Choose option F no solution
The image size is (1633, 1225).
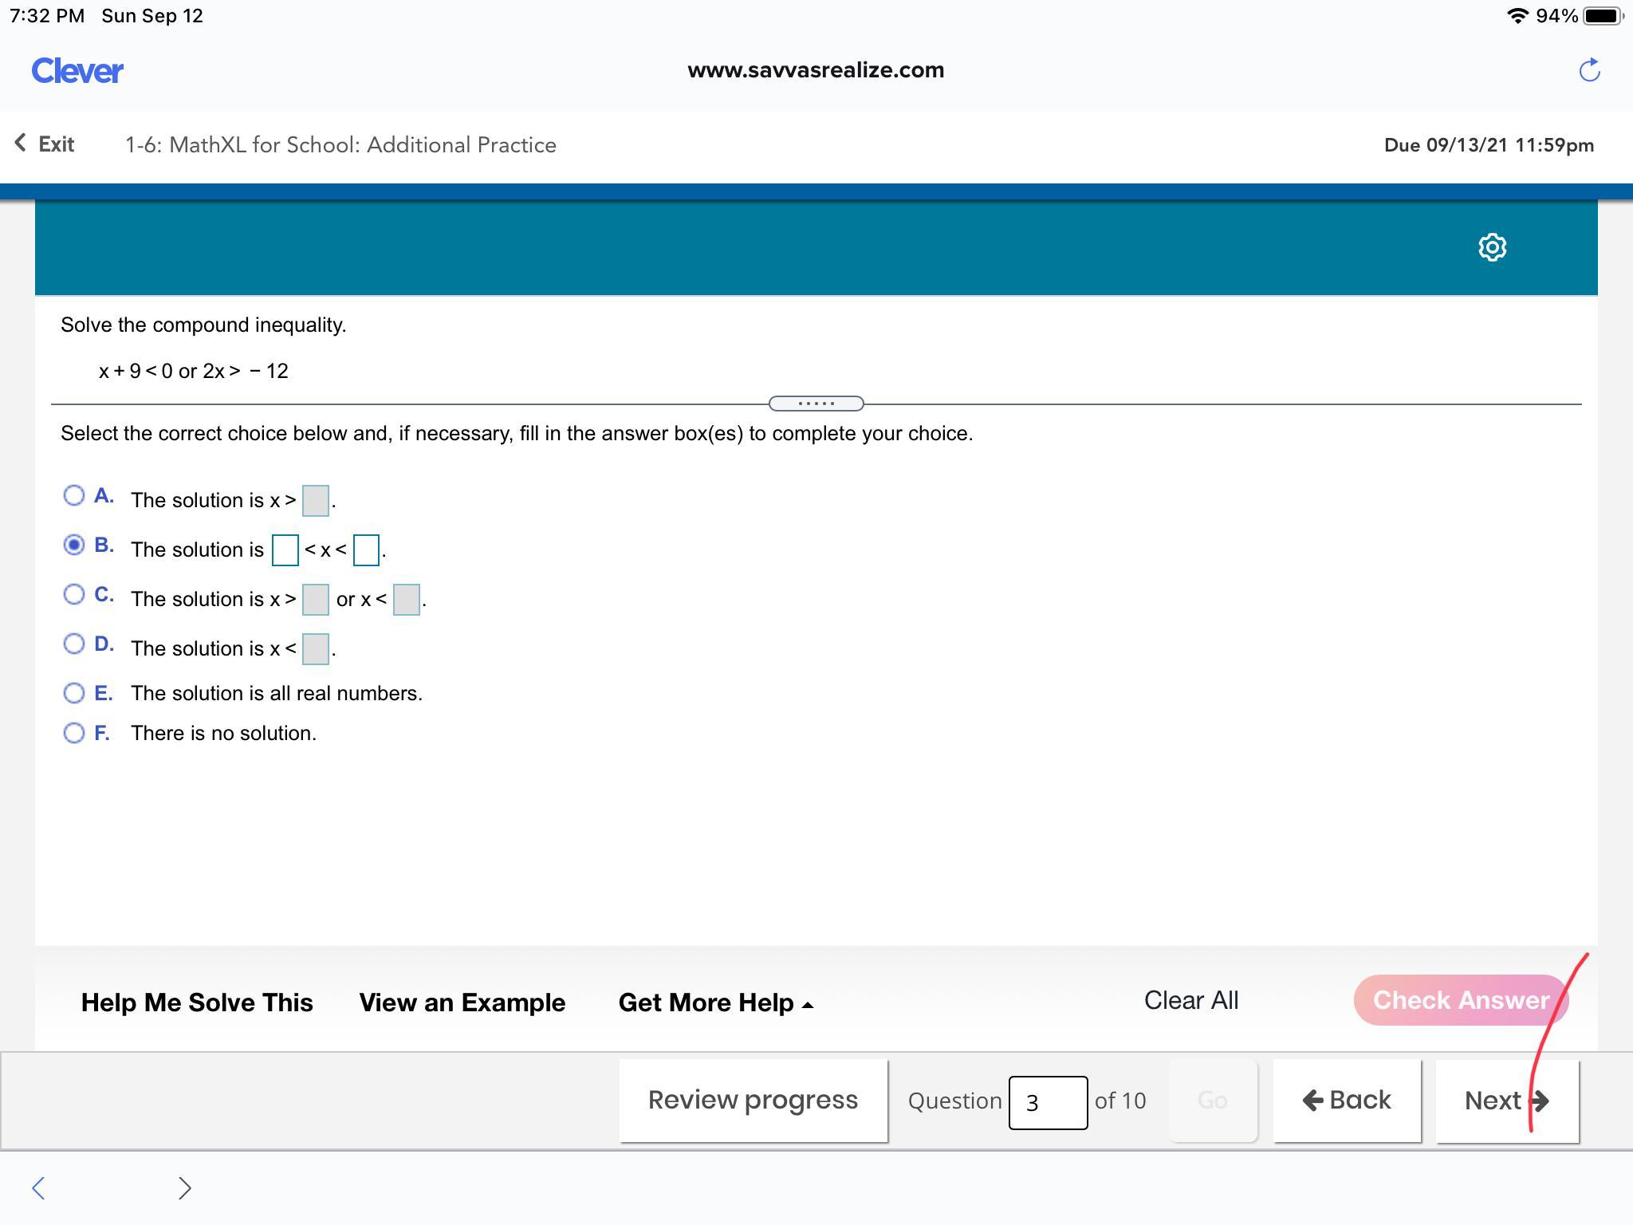[x=73, y=732]
